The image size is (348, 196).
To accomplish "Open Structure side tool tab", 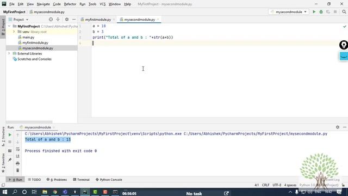I will (3, 137).
